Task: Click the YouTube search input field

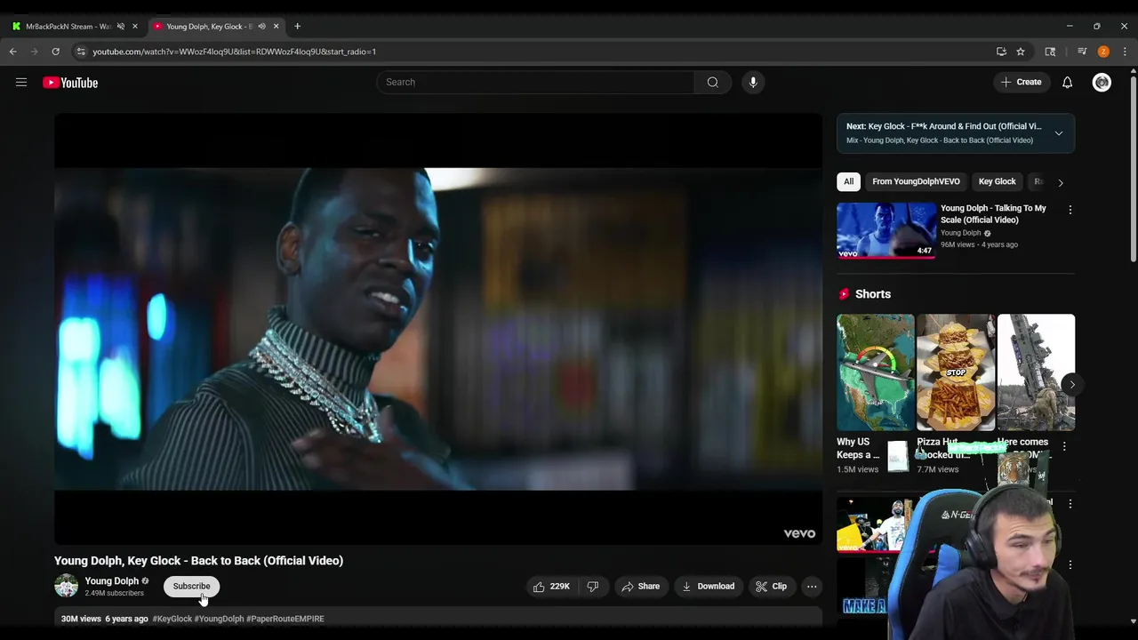Action: [x=535, y=83]
